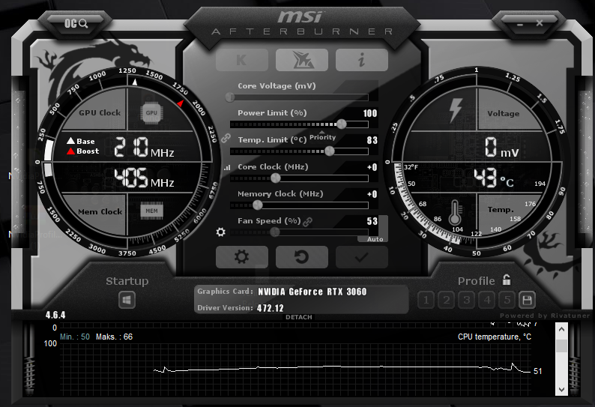Click the monitor graph scrollbar up arrow
This screenshot has height=407, width=595.
point(561,329)
